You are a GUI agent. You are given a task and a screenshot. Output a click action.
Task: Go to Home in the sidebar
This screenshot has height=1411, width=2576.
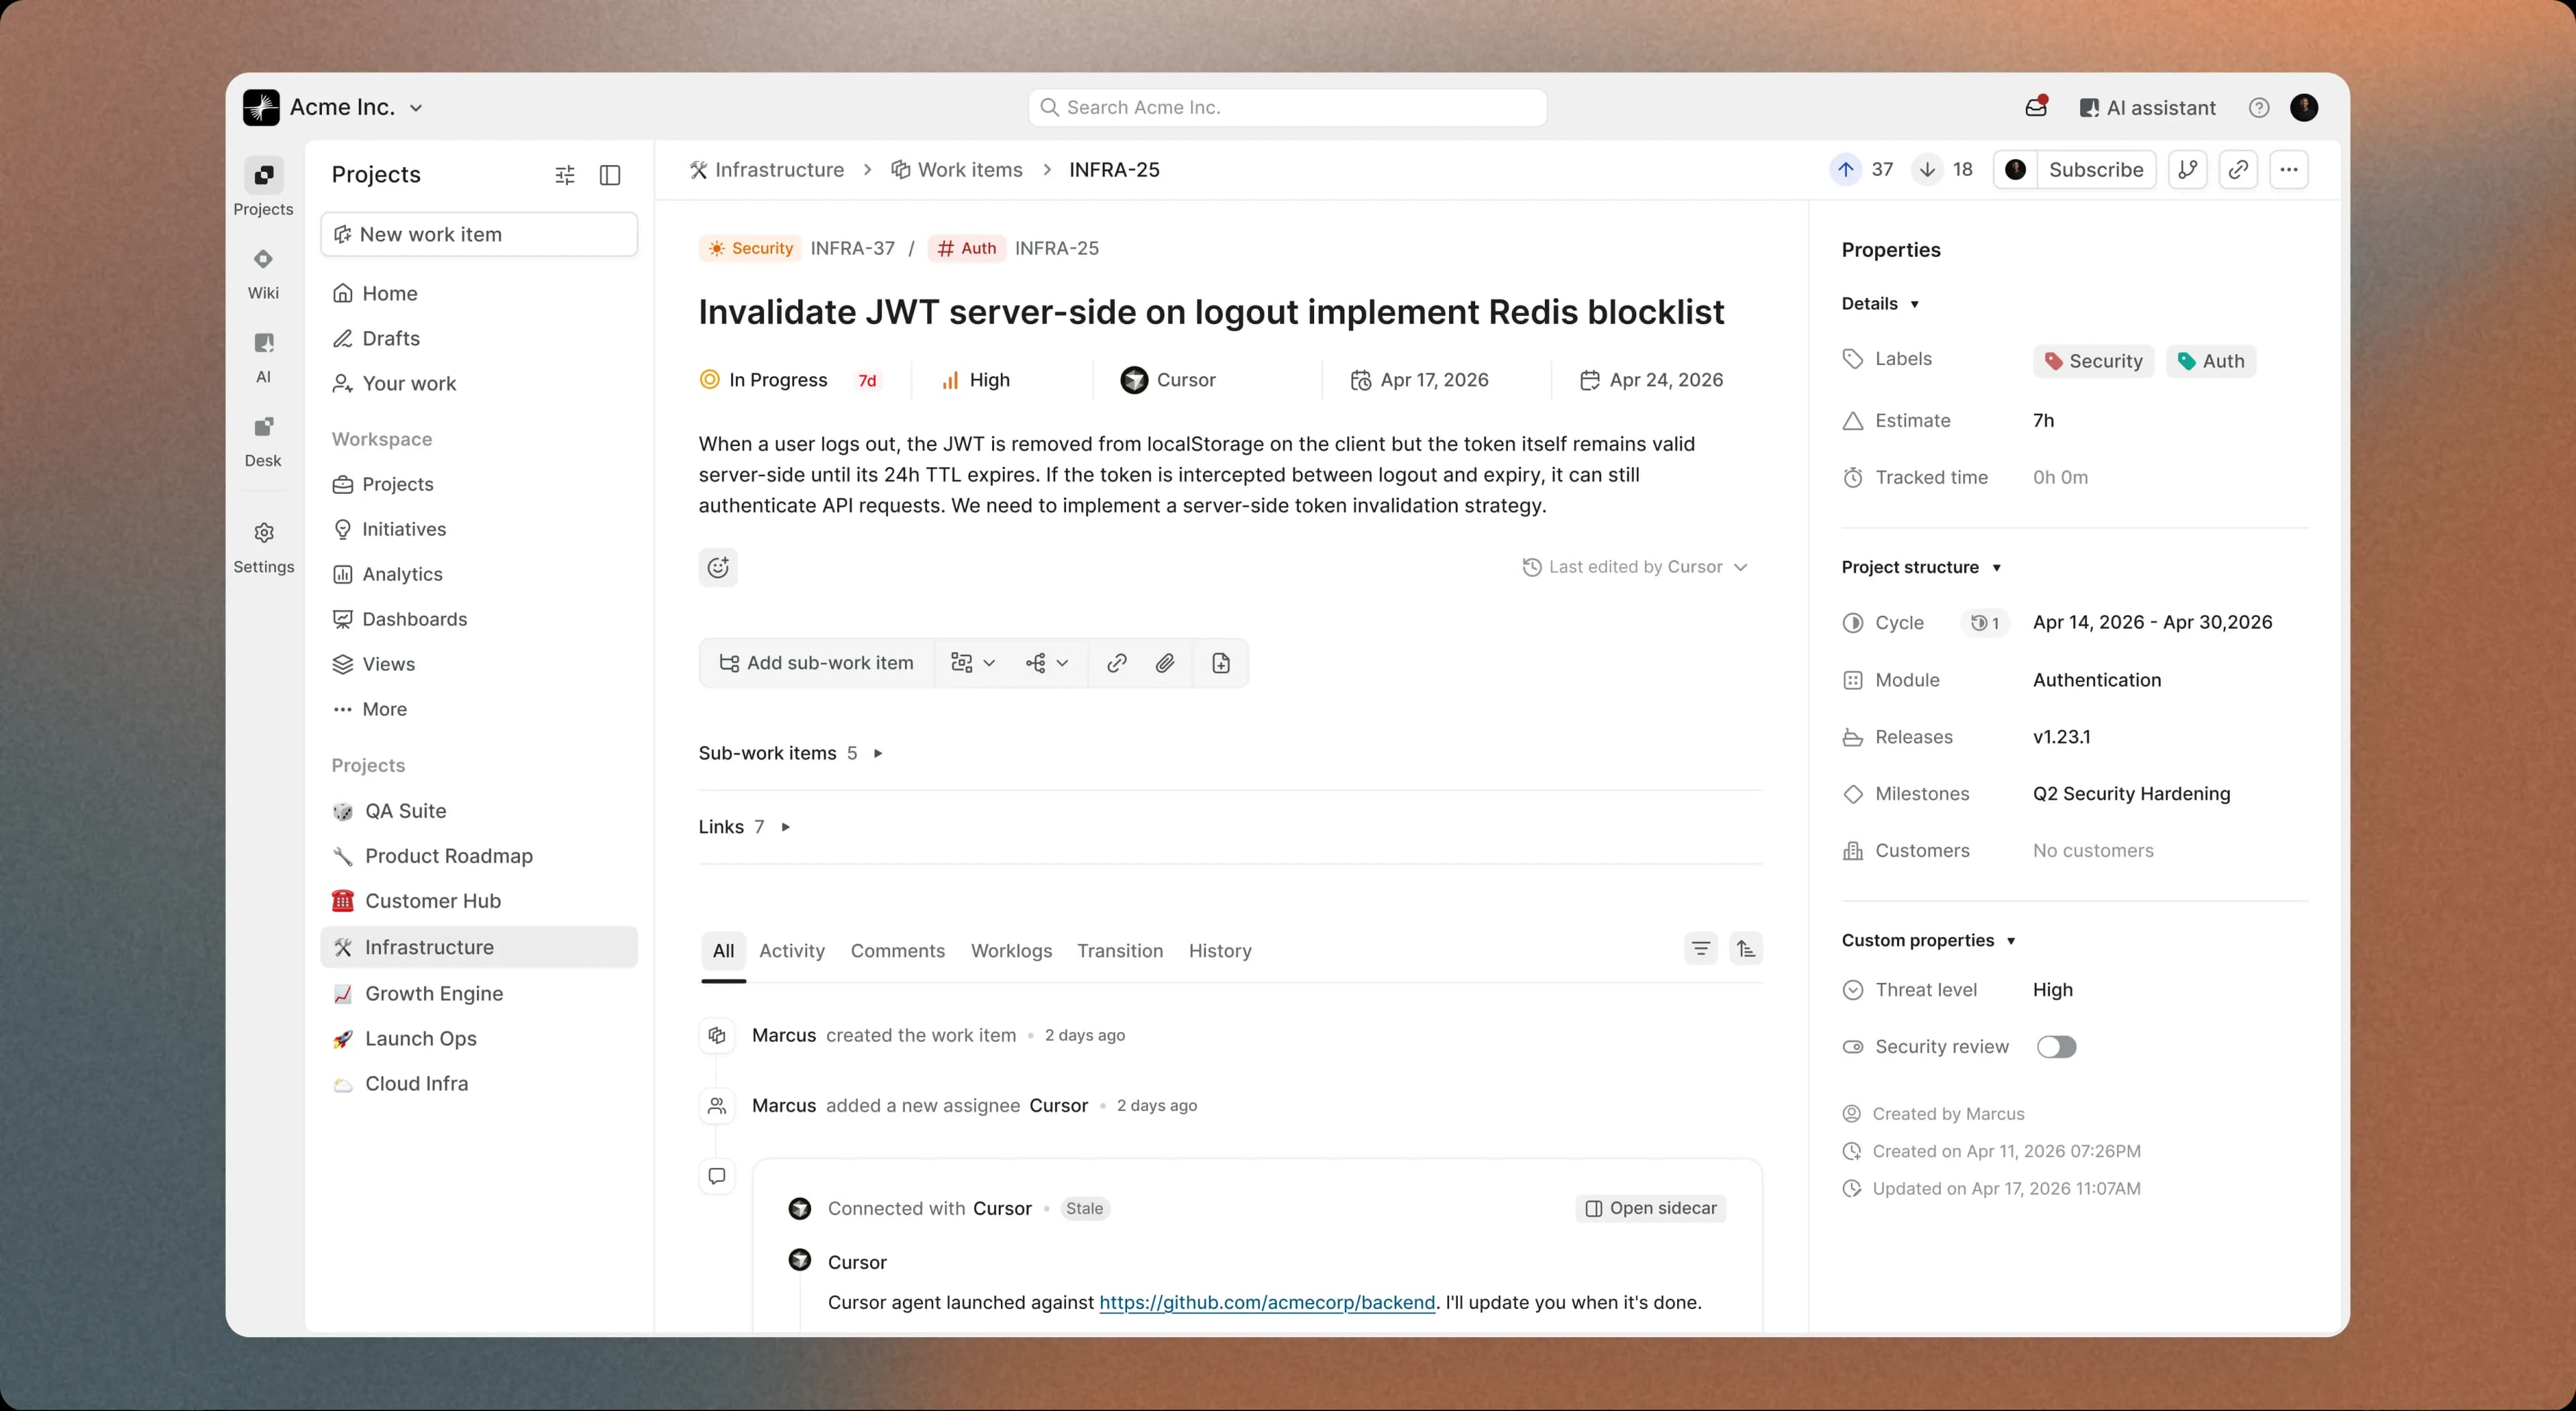pos(479,293)
